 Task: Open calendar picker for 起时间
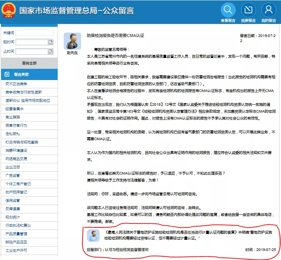tap(50, 42)
